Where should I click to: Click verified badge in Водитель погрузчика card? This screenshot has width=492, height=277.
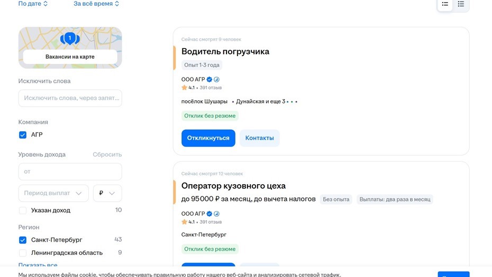(209, 80)
